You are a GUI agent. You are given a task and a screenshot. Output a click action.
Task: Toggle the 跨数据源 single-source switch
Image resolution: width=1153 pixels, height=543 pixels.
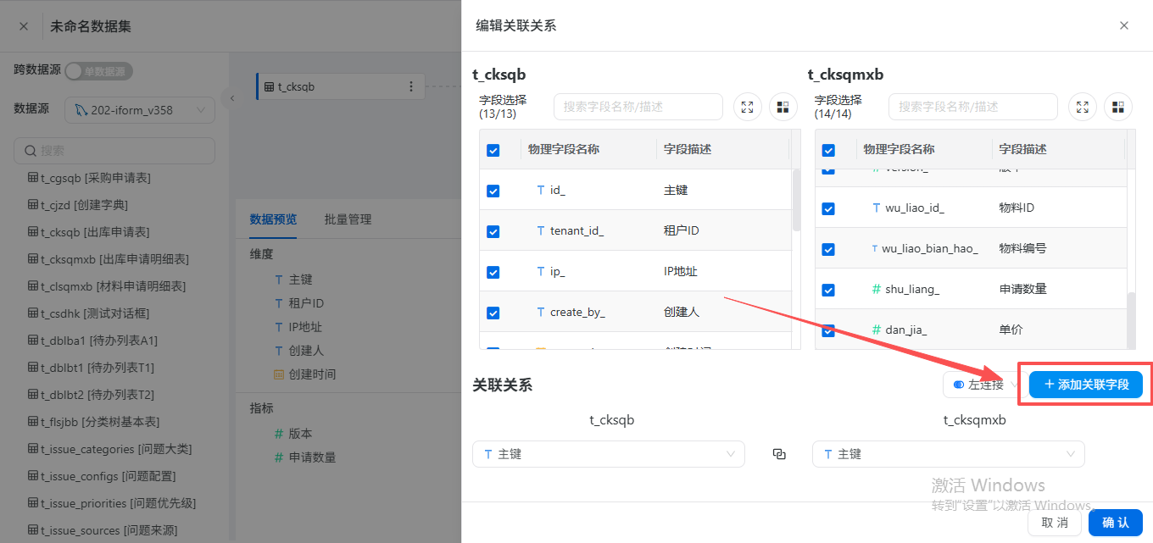(x=98, y=71)
